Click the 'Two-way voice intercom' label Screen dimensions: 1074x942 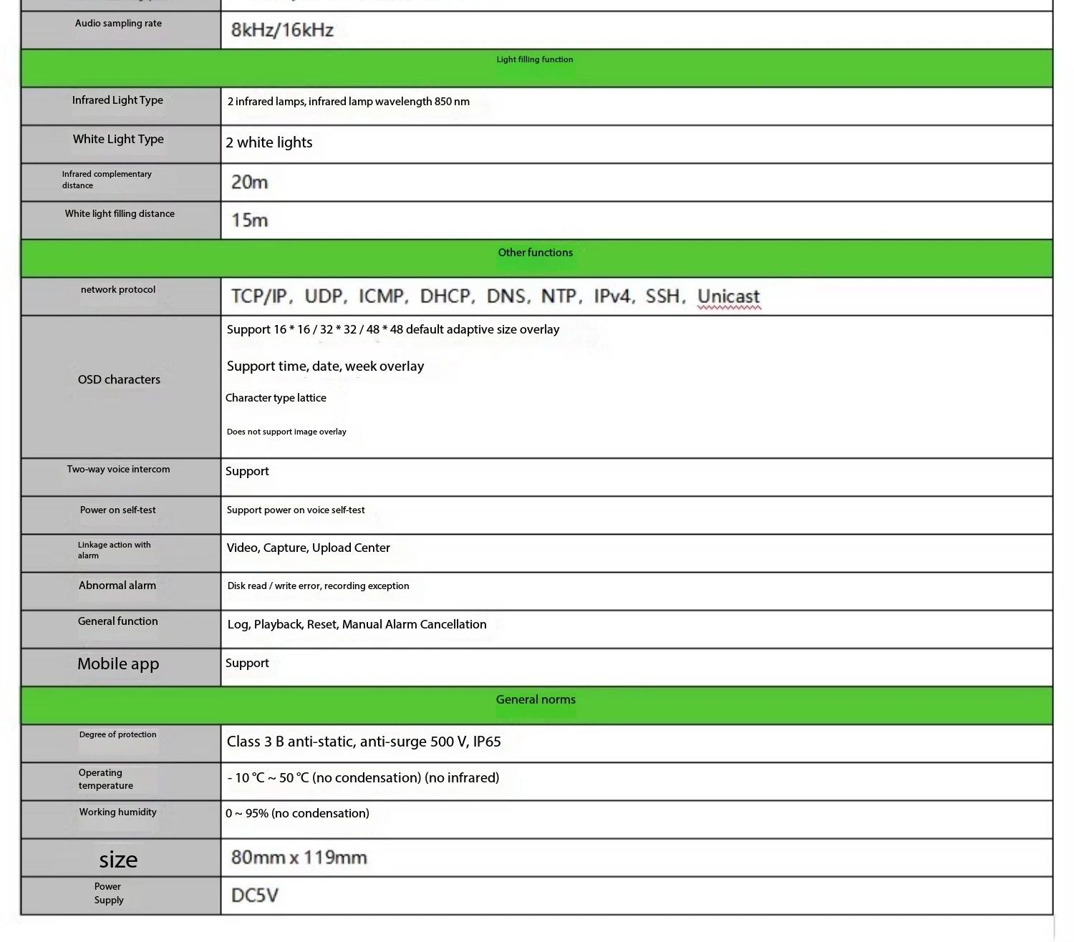(x=118, y=470)
